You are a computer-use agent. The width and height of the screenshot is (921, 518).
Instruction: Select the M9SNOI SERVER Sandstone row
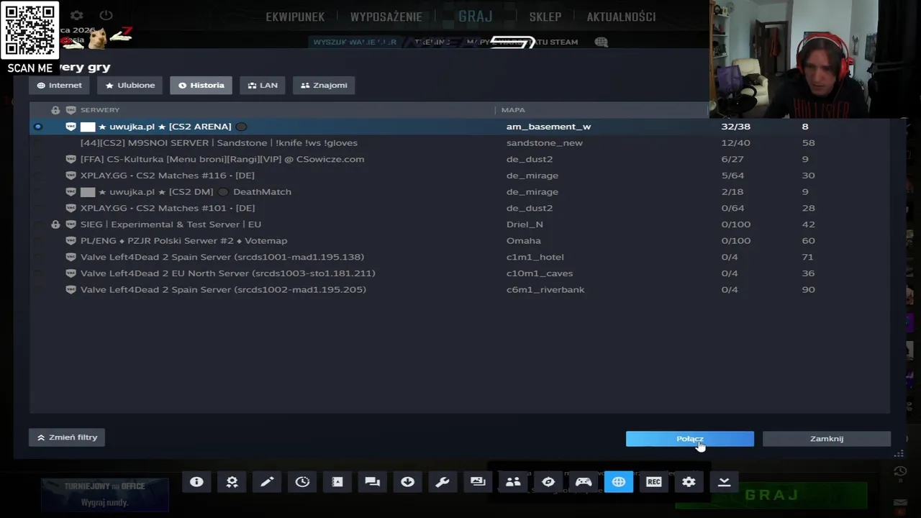coord(459,142)
